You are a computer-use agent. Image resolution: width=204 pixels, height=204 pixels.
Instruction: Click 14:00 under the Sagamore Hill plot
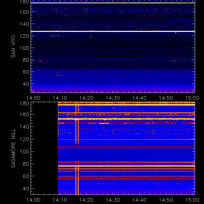coord(33,200)
